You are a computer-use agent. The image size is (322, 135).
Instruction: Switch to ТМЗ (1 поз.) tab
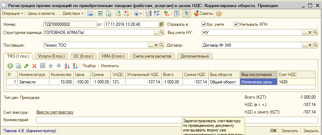pyautogui.click(x=18, y=56)
